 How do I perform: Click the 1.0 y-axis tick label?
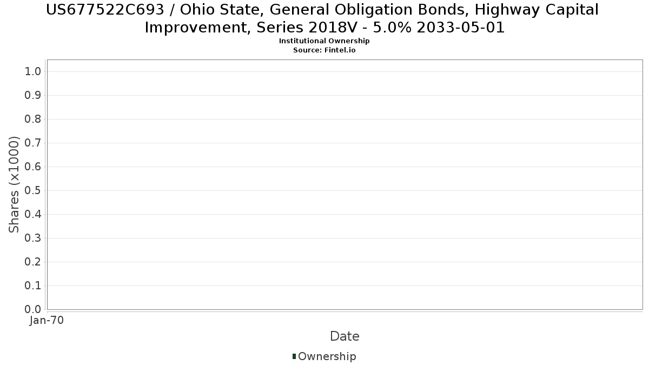(x=34, y=72)
